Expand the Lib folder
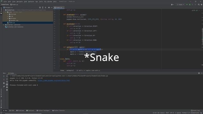 point(8,16)
